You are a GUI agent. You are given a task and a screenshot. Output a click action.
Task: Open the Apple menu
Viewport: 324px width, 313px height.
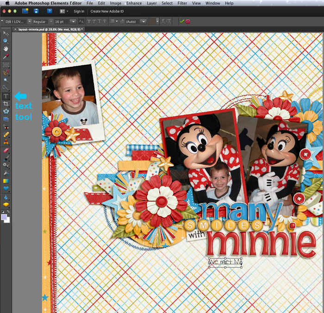(x=7, y=3)
